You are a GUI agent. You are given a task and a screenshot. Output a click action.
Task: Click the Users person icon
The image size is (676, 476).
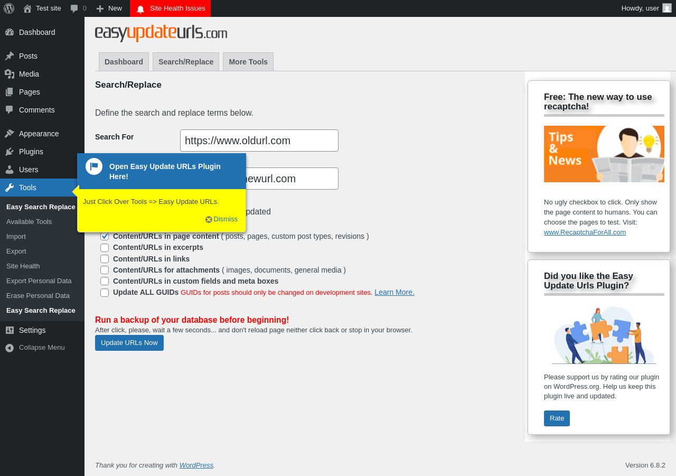[10, 170]
